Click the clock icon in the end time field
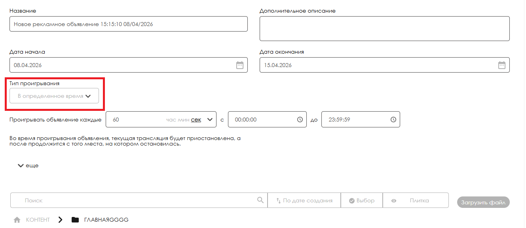Screen dimensions: 526x228 pyautogui.click(x=393, y=120)
